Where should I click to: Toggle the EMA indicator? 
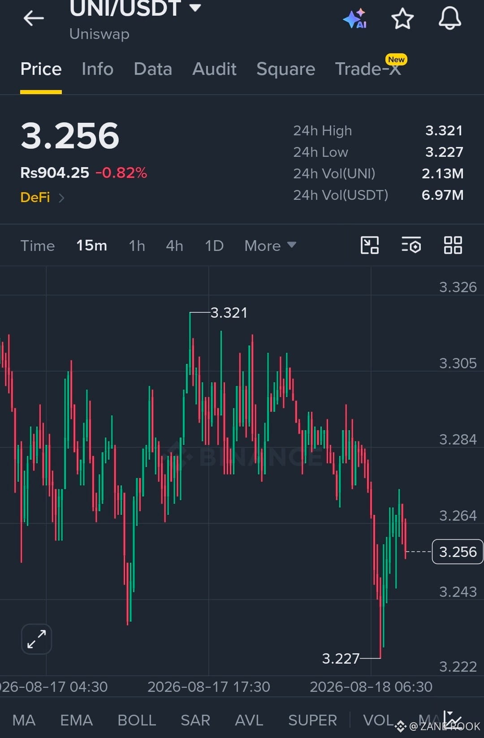coord(76,720)
